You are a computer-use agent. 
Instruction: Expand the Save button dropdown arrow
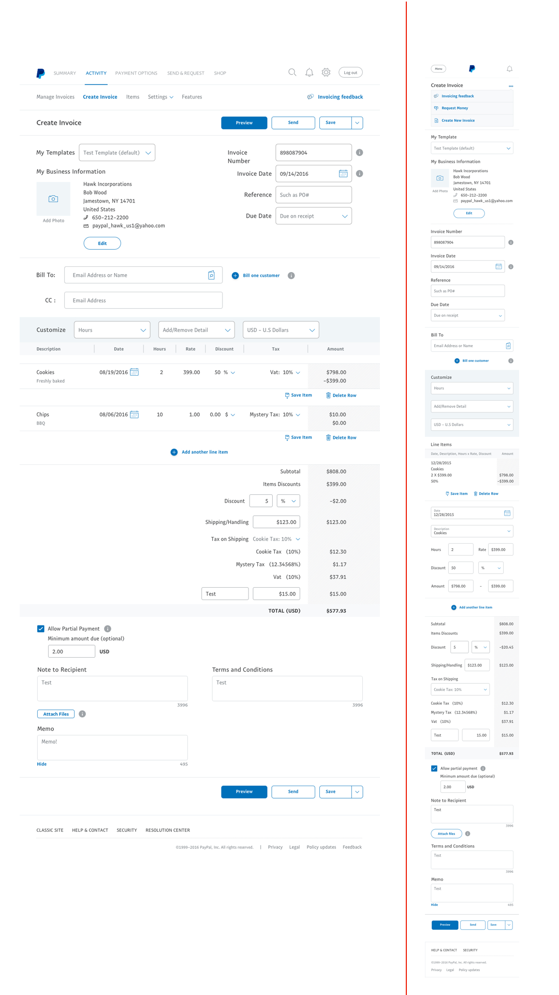(x=357, y=123)
